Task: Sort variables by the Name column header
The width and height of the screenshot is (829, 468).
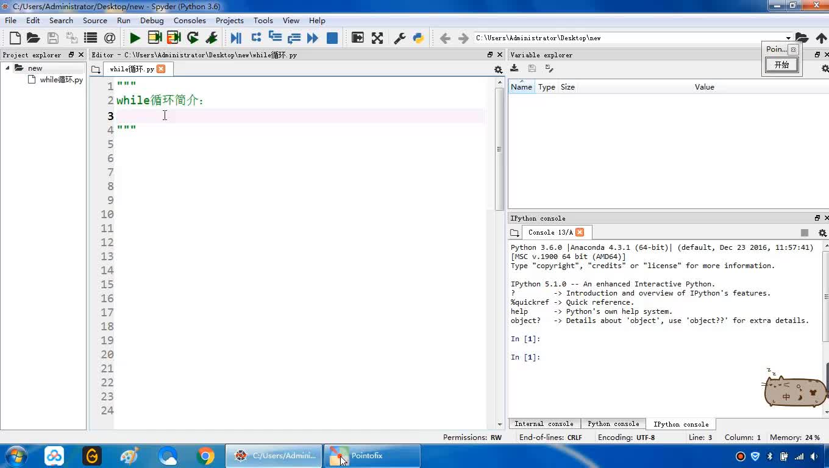Action: (521, 87)
